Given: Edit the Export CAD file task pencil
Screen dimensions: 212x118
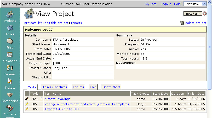Looking at the screenshot, I should pos(27,109).
